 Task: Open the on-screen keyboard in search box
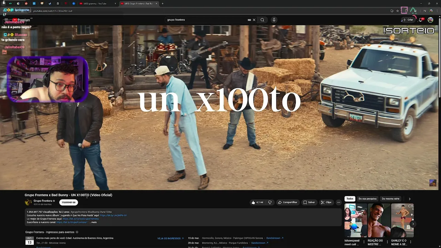click(x=249, y=20)
